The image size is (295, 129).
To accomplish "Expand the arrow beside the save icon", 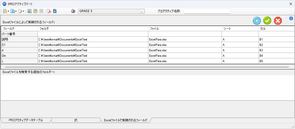I will point(16,11).
